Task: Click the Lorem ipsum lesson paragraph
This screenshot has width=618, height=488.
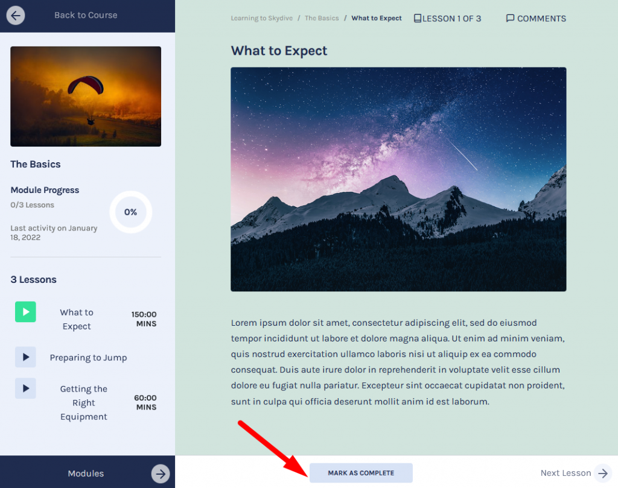Action: (x=398, y=362)
